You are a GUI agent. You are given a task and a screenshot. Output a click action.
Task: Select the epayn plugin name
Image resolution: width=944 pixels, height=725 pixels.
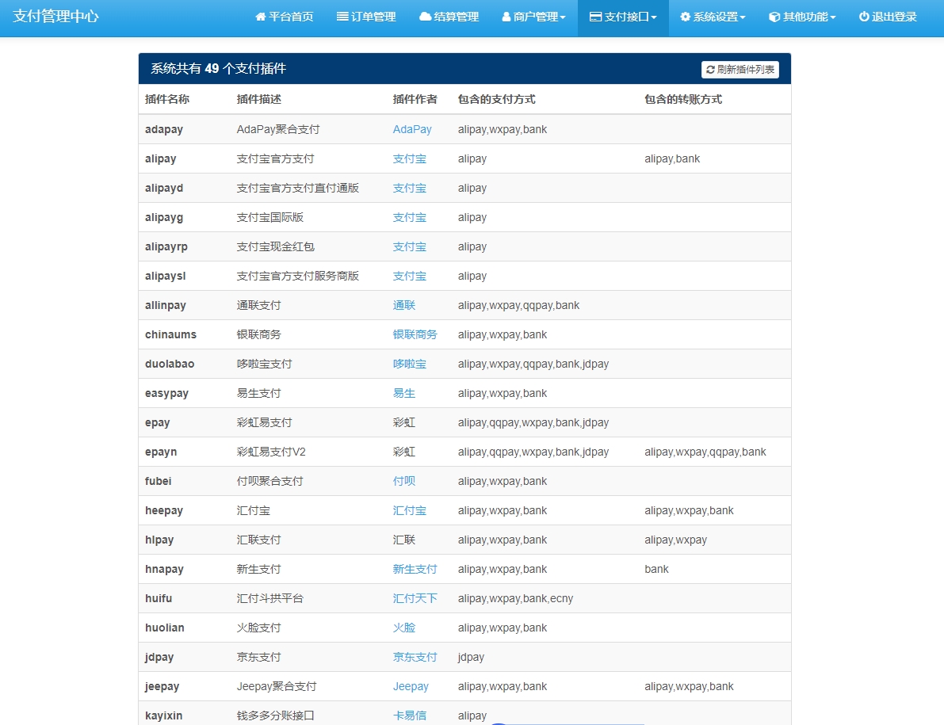161,452
